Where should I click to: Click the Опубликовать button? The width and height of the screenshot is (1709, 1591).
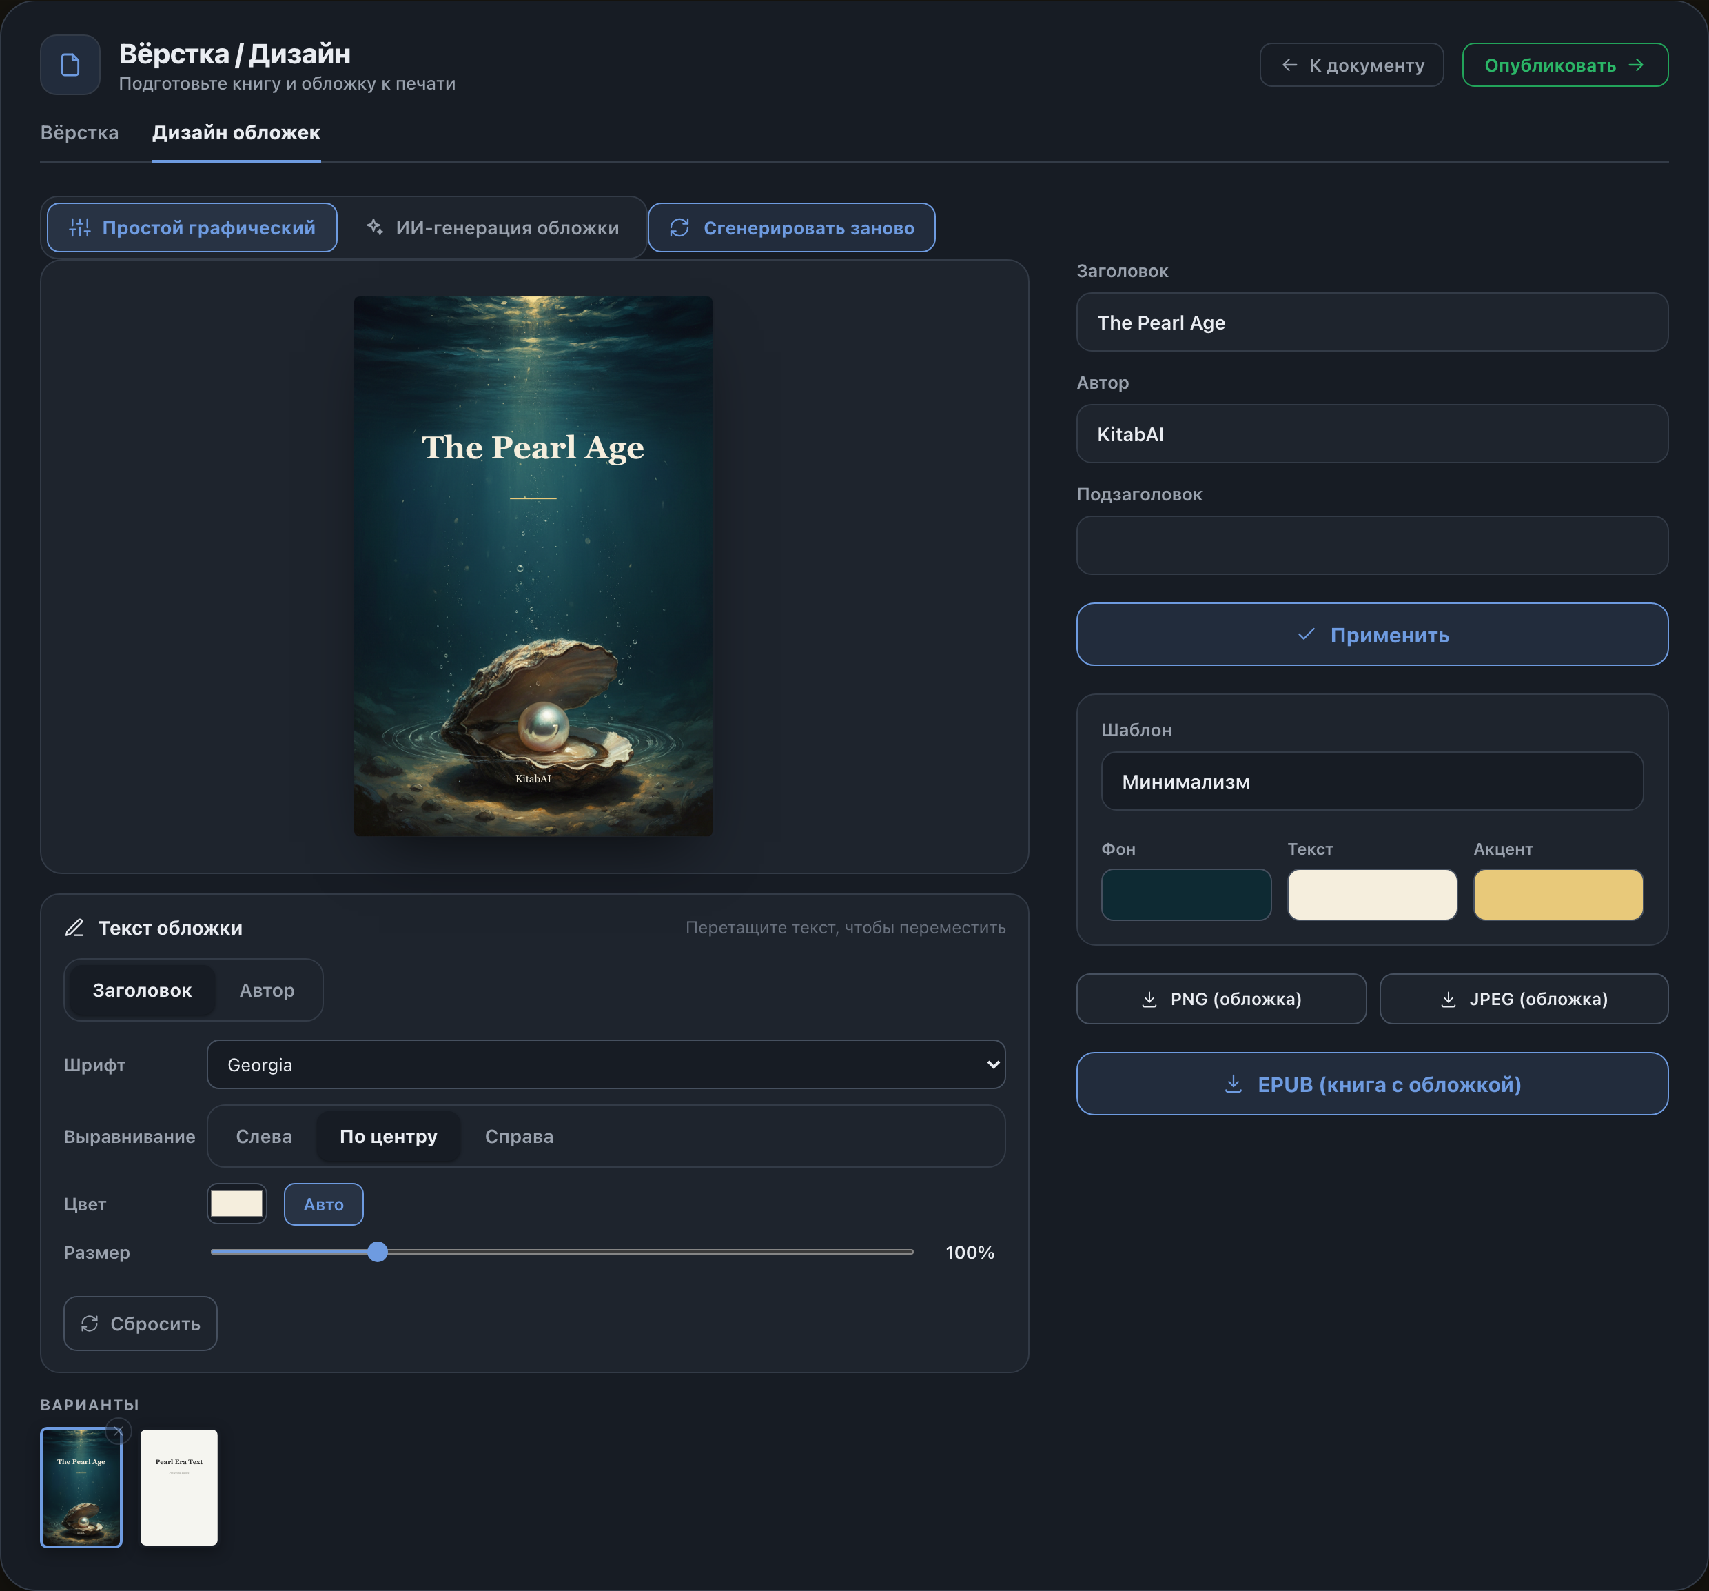click(1566, 65)
